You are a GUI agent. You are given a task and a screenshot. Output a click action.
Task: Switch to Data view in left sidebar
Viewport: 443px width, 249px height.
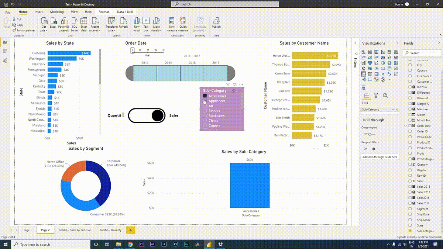pyautogui.click(x=5, y=52)
